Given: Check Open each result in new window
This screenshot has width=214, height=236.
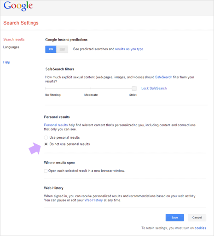Looking at the screenshot, I should 46,171.
